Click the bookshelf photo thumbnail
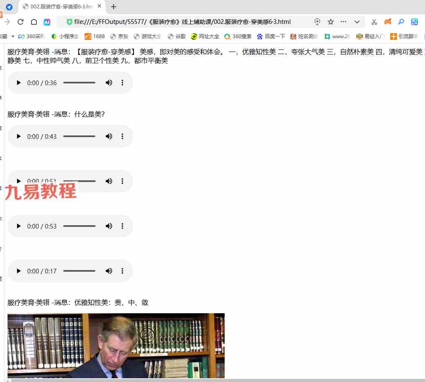425x382 pixels. point(116,346)
